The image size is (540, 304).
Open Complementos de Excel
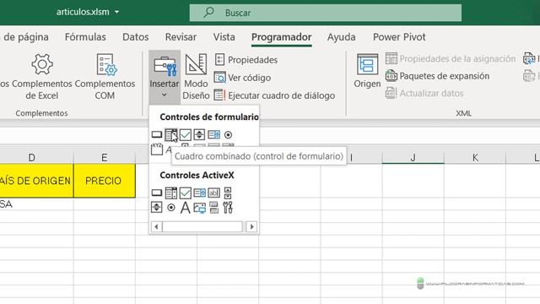click(41, 77)
